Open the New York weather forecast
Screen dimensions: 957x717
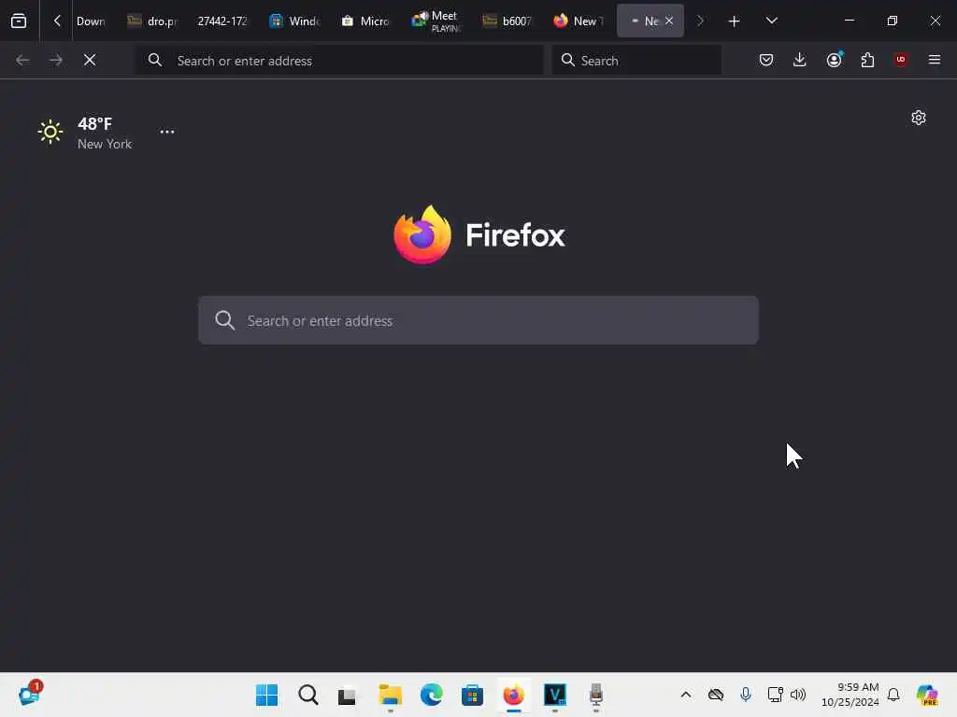pos(84,133)
